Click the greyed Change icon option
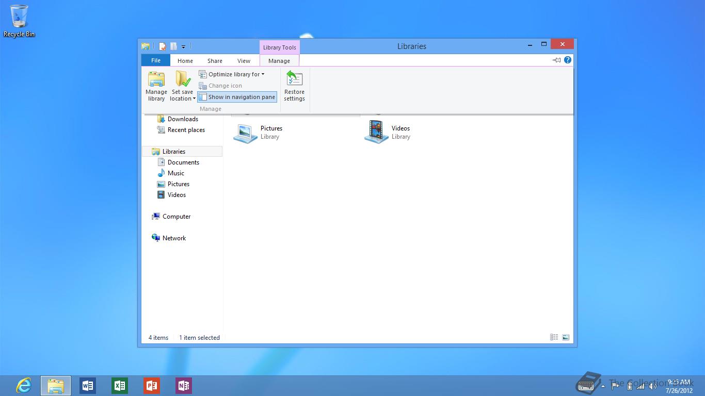 220,86
